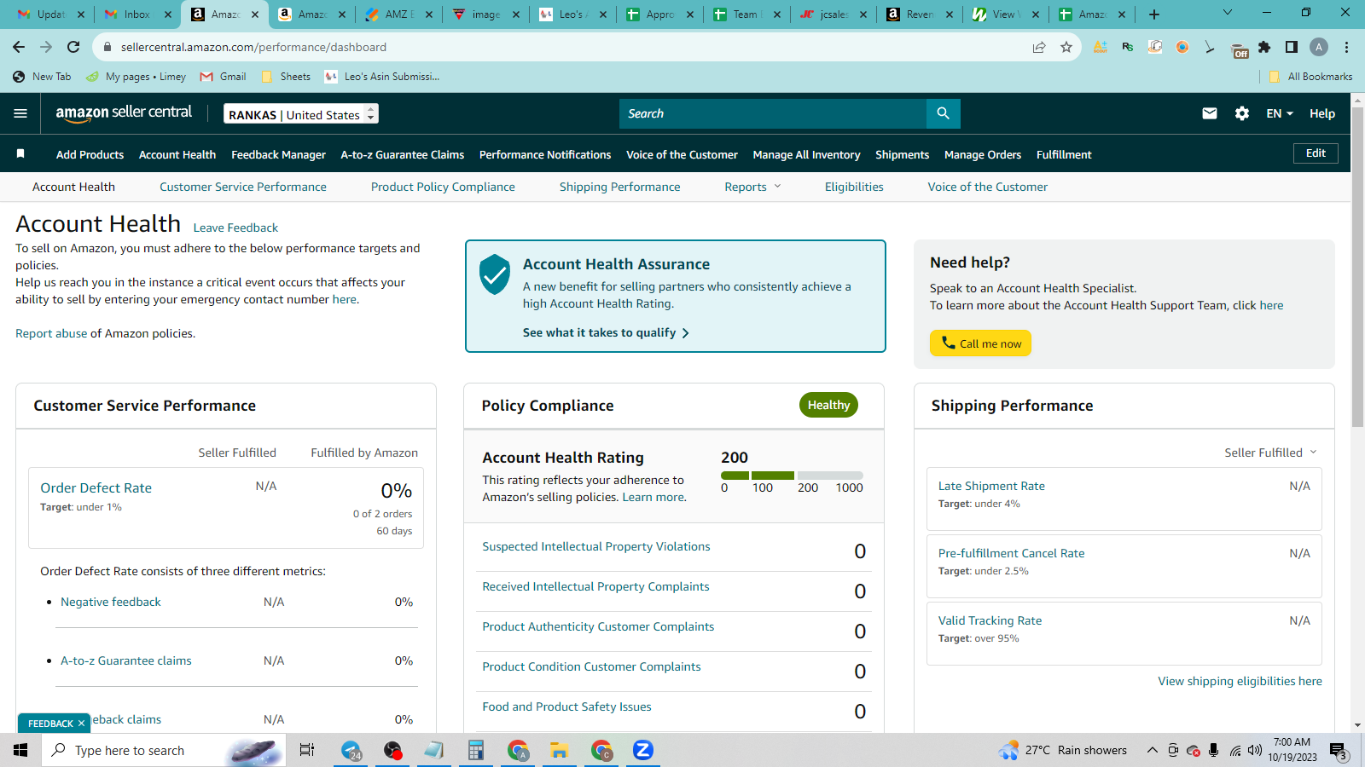Open the Seller Central hamburger menu

click(x=20, y=113)
